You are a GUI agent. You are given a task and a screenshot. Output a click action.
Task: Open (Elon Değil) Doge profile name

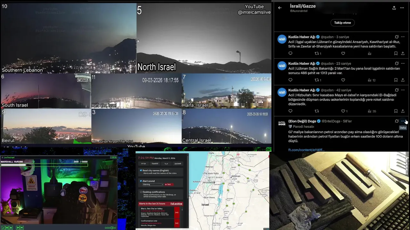pos(302,121)
